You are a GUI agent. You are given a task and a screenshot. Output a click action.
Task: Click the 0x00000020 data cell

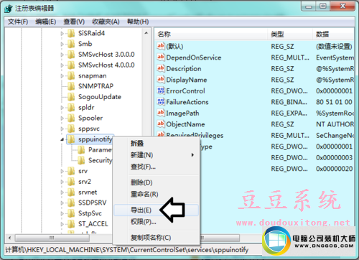coord(334,169)
